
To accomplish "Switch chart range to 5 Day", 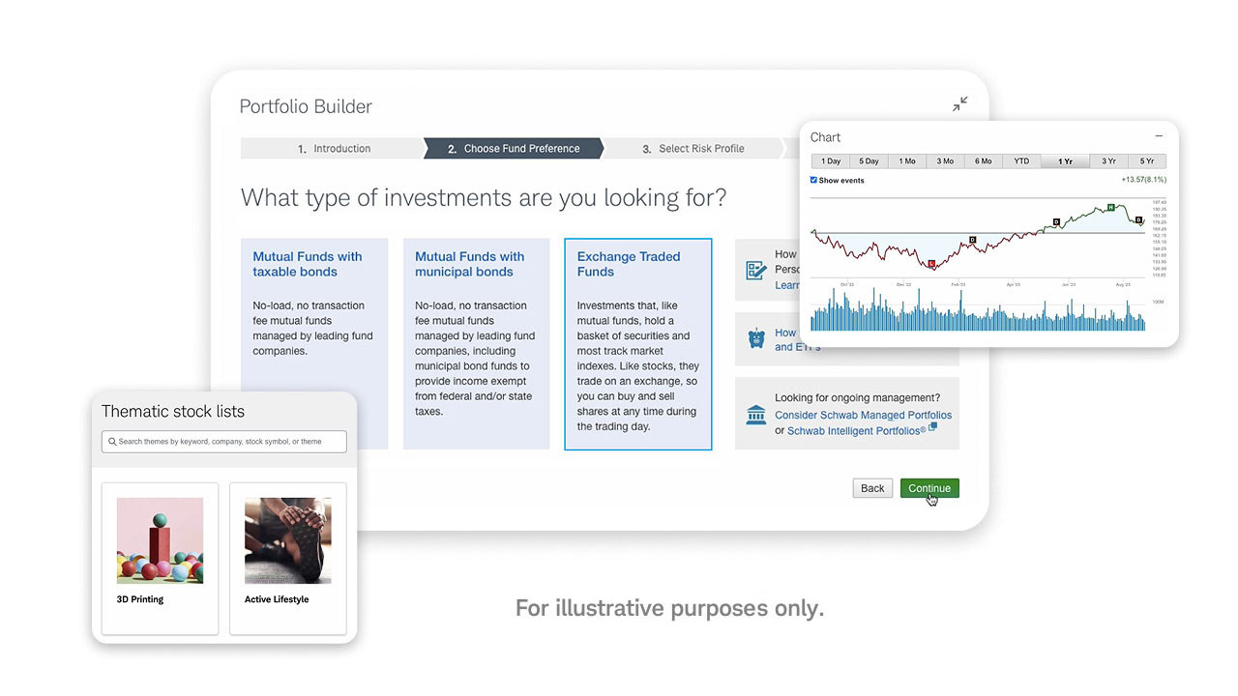I will click(868, 161).
